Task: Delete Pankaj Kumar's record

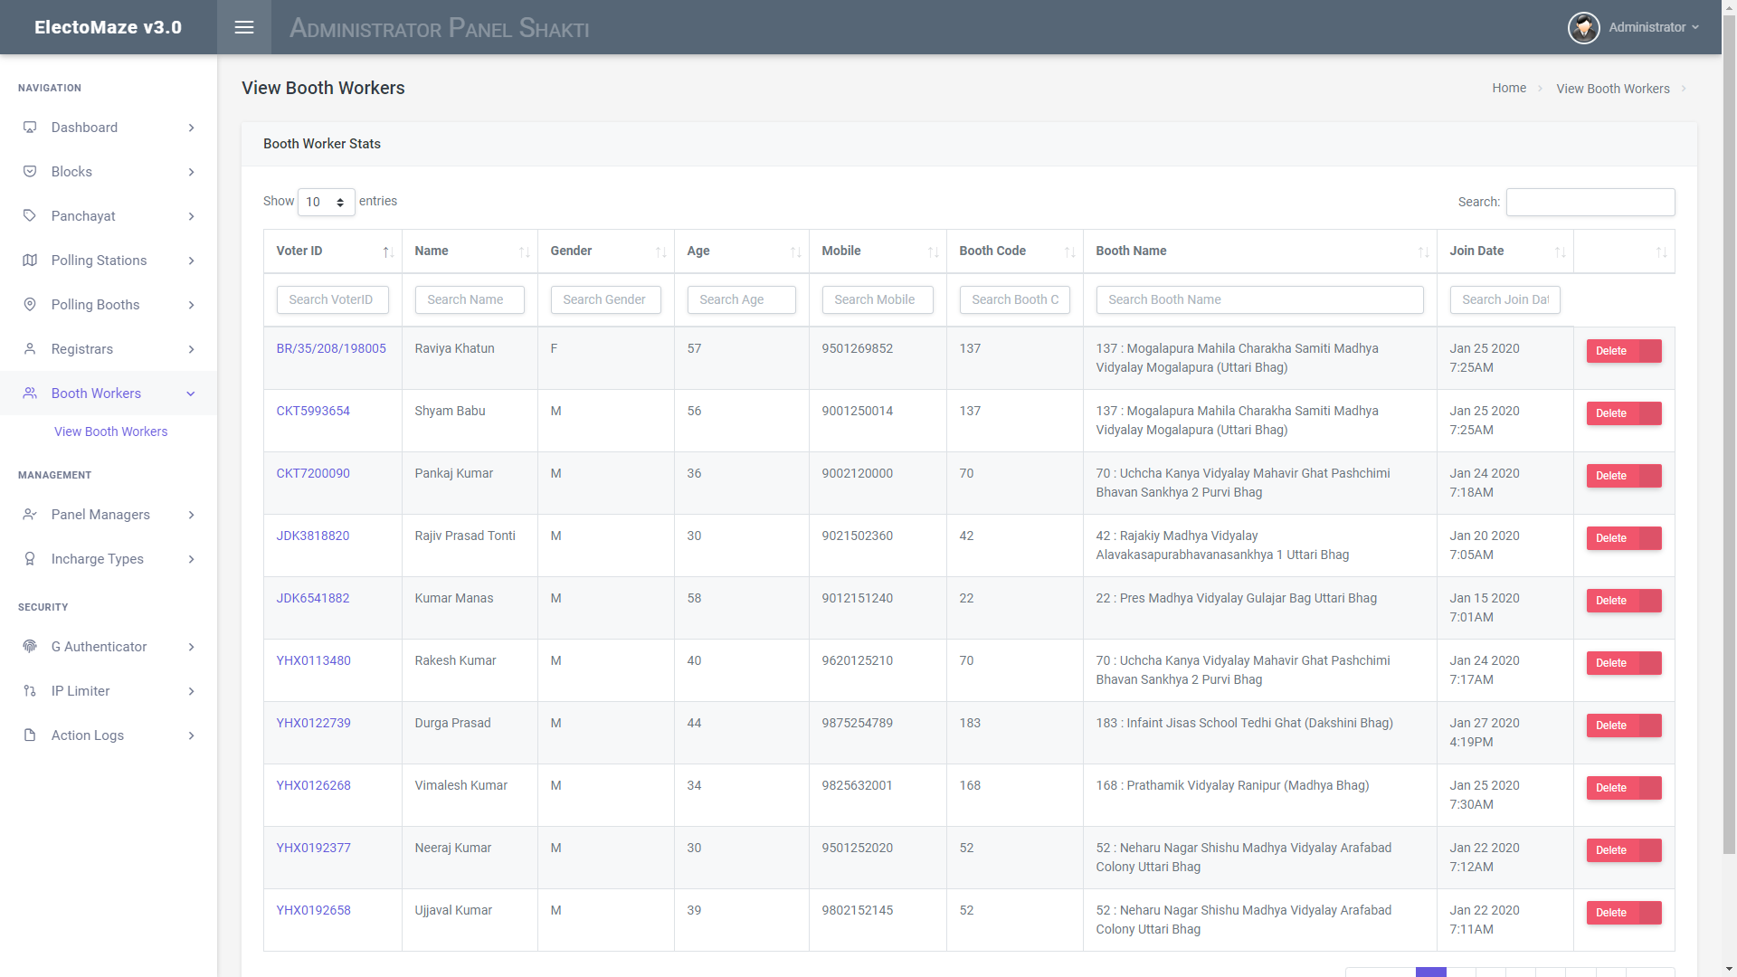Action: pos(1623,476)
